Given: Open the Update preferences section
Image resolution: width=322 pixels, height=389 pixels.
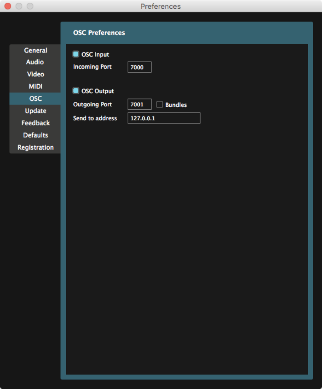Looking at the screenshot, I should click(x=35, y=111).
